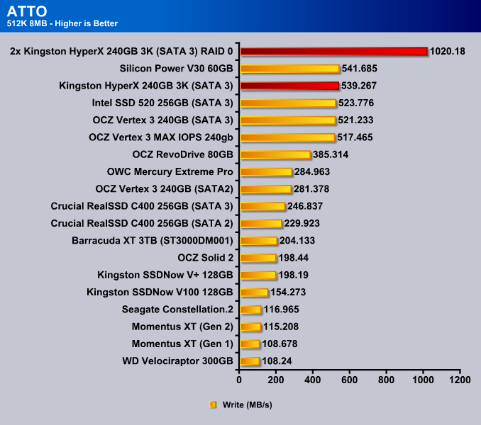Click the Silicon Power V30 60GB bar
This screenshot has height=425, width=481.
pos(290,69)
